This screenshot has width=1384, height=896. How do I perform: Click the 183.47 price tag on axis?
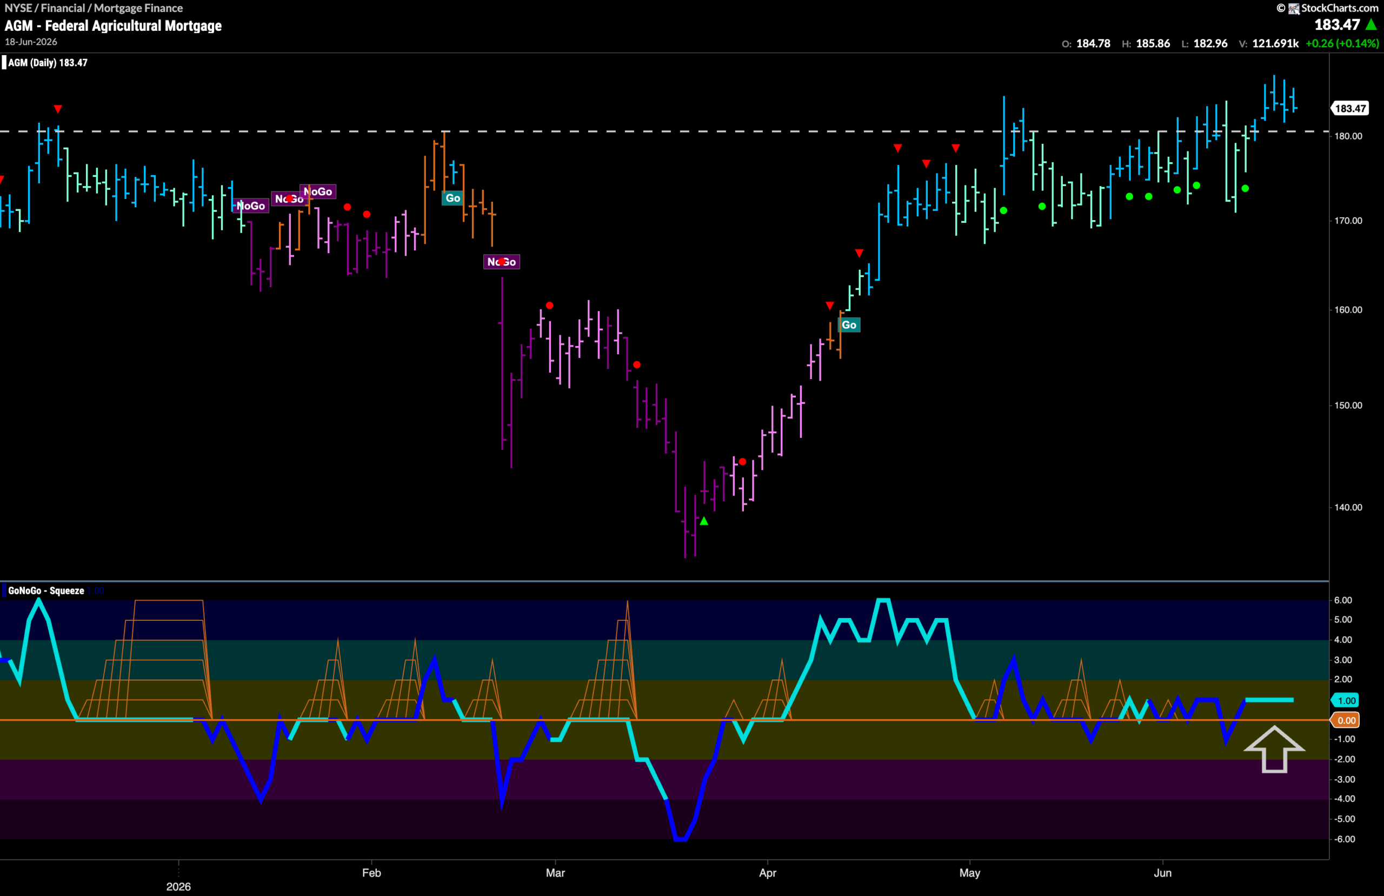pyautogui.click(x=1350, y=108)
